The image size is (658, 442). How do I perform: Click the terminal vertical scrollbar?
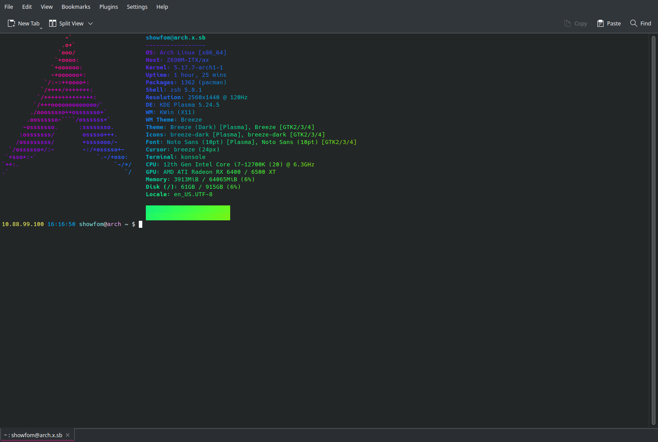654,230
